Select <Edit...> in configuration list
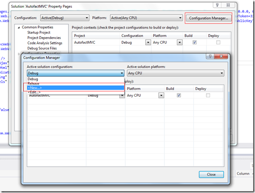The height and width of the screenshot is (193, 255). 76,92
